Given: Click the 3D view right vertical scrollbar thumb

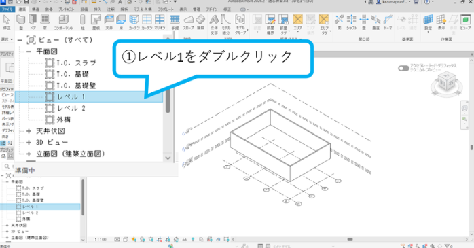Looking at the screenshot, I should coord(471,147).
